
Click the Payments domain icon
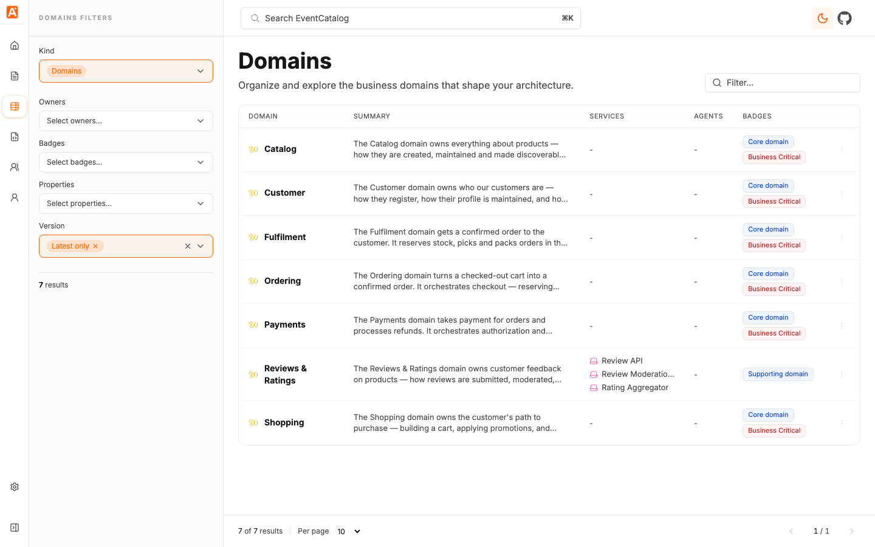pos(253,325)
